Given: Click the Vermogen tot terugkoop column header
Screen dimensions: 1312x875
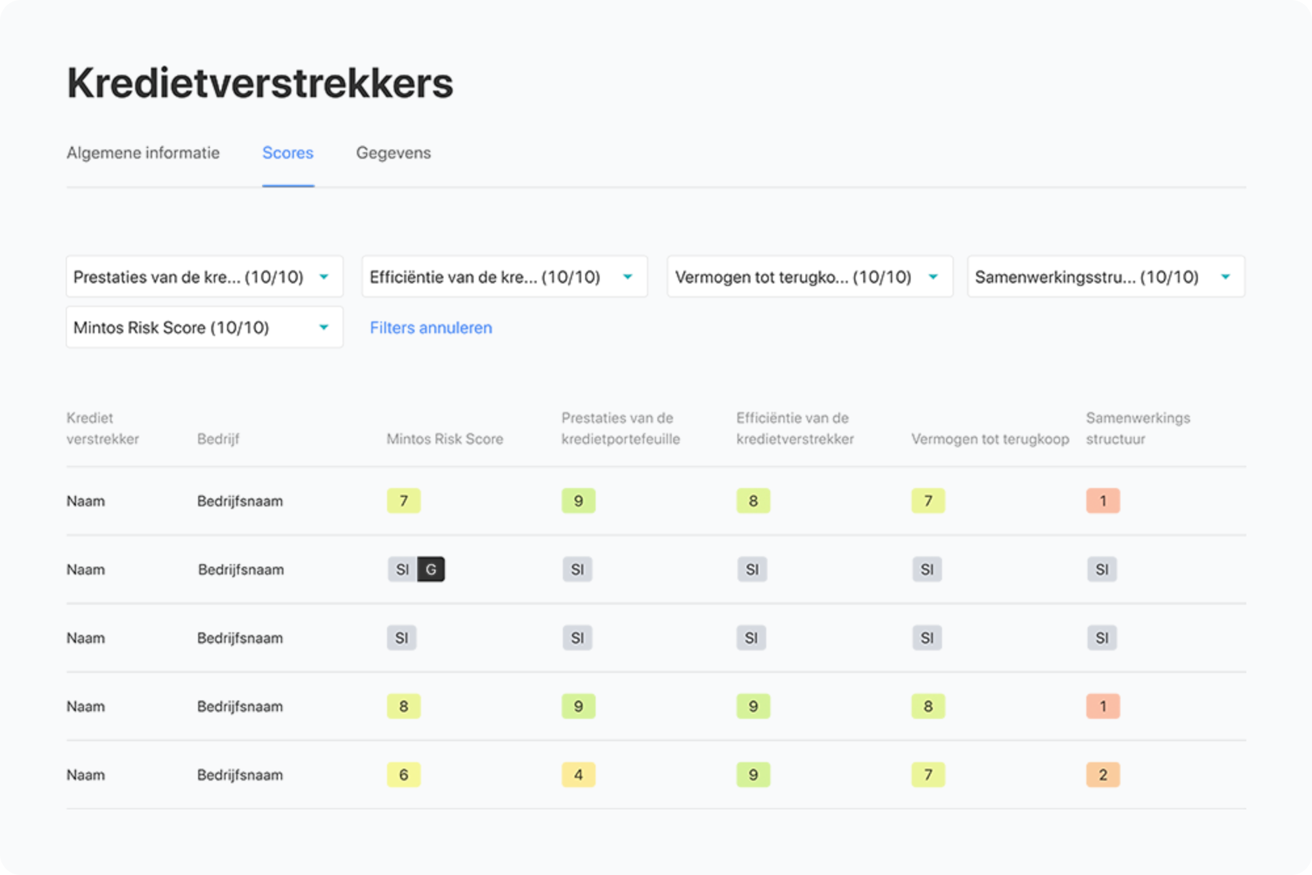Looking at the screenshot, I should point(990,439).
